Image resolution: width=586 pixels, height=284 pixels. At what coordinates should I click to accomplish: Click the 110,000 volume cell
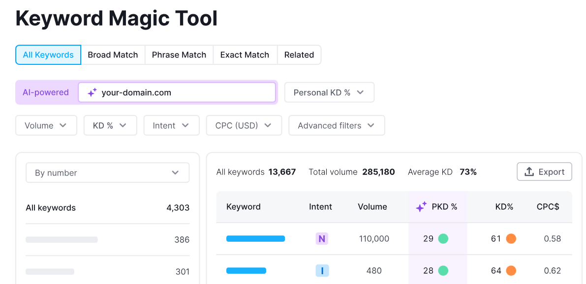tap(374, 238)
